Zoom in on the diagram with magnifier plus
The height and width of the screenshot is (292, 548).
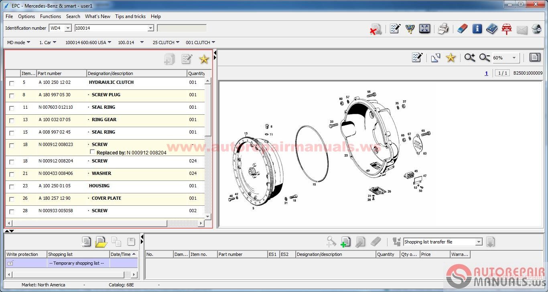(470, 58)
